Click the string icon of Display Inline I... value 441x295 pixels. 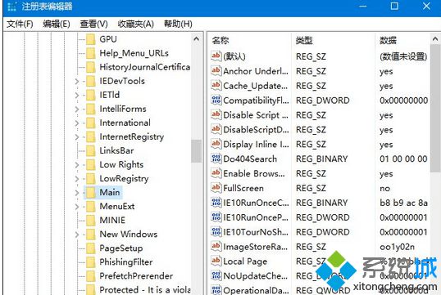216,144
